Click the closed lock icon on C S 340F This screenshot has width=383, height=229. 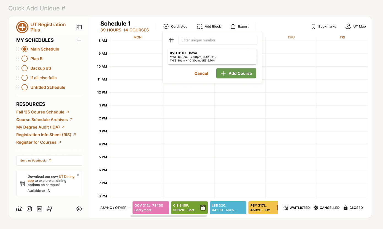tap(203, 208)
